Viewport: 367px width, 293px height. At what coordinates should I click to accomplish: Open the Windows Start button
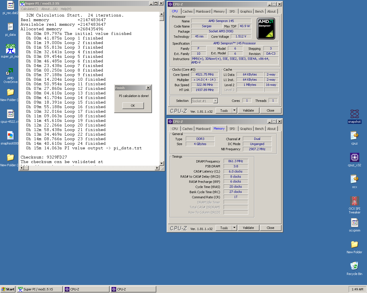point(8,289)
